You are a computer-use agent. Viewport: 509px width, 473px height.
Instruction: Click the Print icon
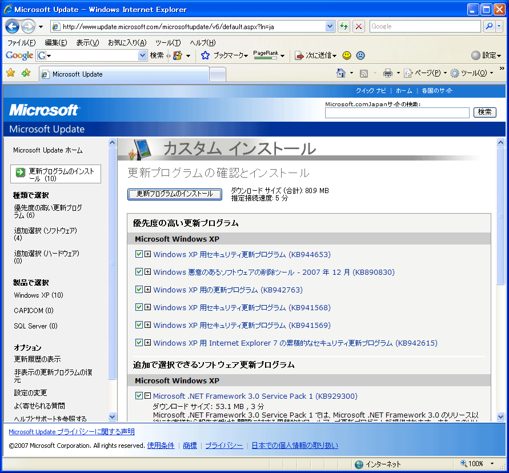[x=387, y=73]
